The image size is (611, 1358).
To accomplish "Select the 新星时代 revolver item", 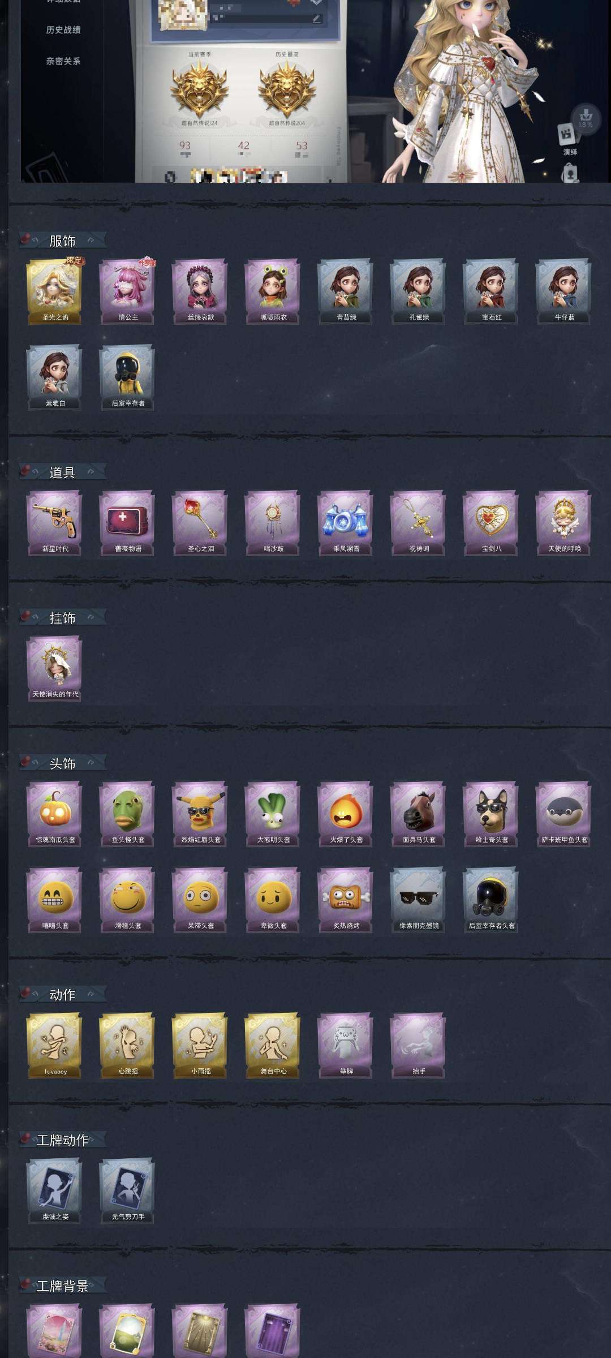I will coord(54,522).
